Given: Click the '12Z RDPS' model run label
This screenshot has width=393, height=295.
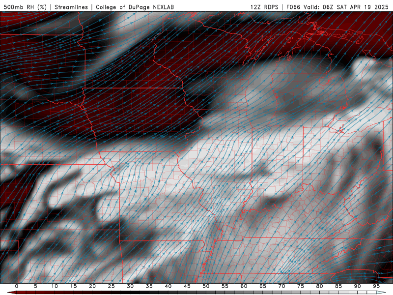Looking at the screenshot, I should [264, 7].
